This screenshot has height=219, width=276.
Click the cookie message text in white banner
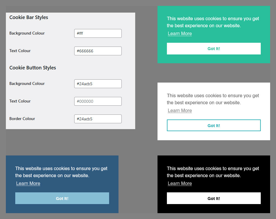213,99
